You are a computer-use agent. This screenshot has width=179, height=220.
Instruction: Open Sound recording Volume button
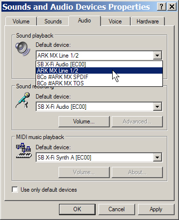pyautogui.click(x=84, y=121)
